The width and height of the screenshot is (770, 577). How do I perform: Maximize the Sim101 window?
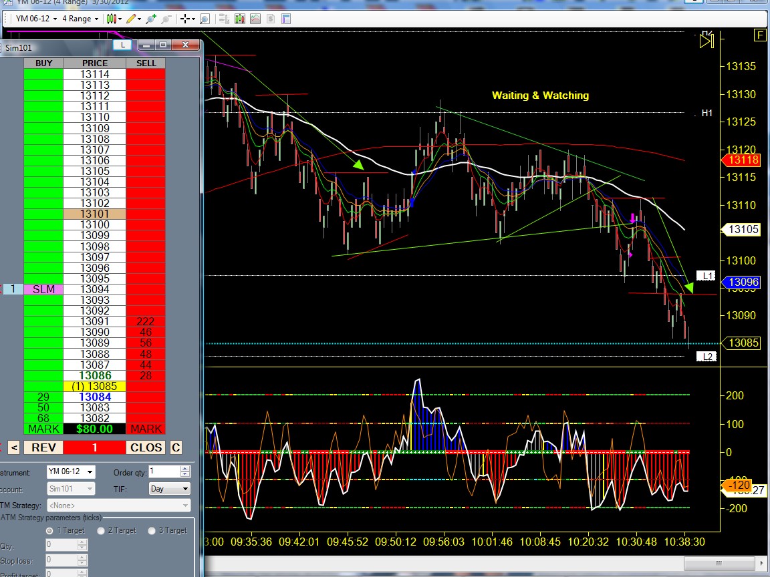[163, 45]
